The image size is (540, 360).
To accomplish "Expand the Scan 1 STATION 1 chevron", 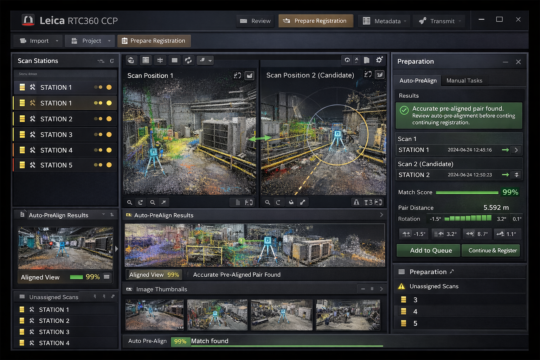I will [x=516, y=150].
